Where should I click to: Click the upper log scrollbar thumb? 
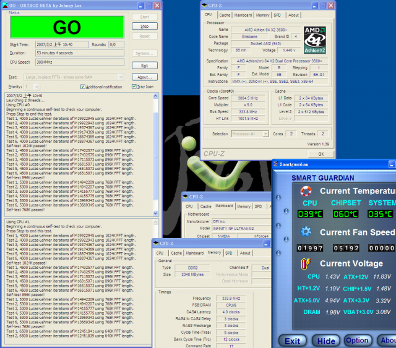[x=155, y=156]
